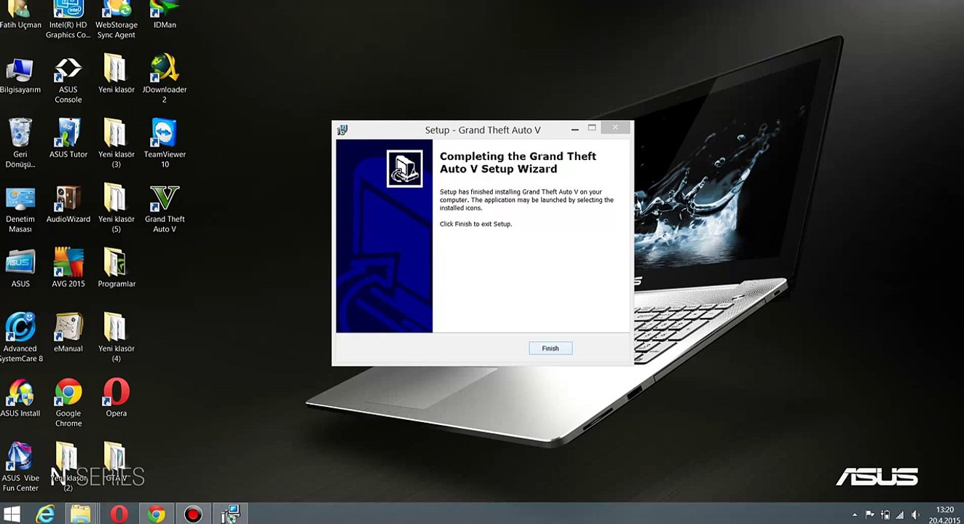Click the Advanced SystemCare 8 shortcut
Screen dimensions: 964x524
[x=20, y=338]
